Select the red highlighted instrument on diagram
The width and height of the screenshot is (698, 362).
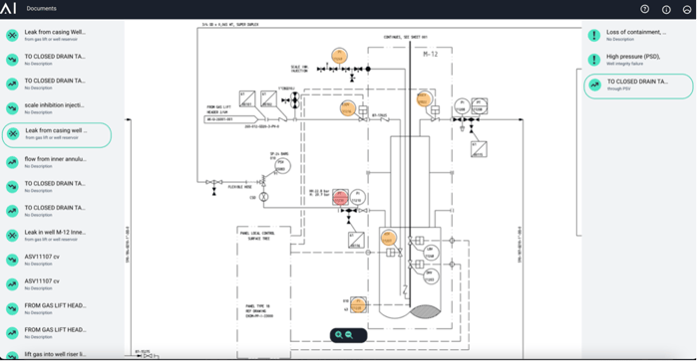click(341, 197)
